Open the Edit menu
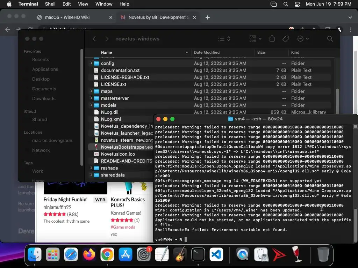Viewport: 358px width, 268px height. (67, 4)
